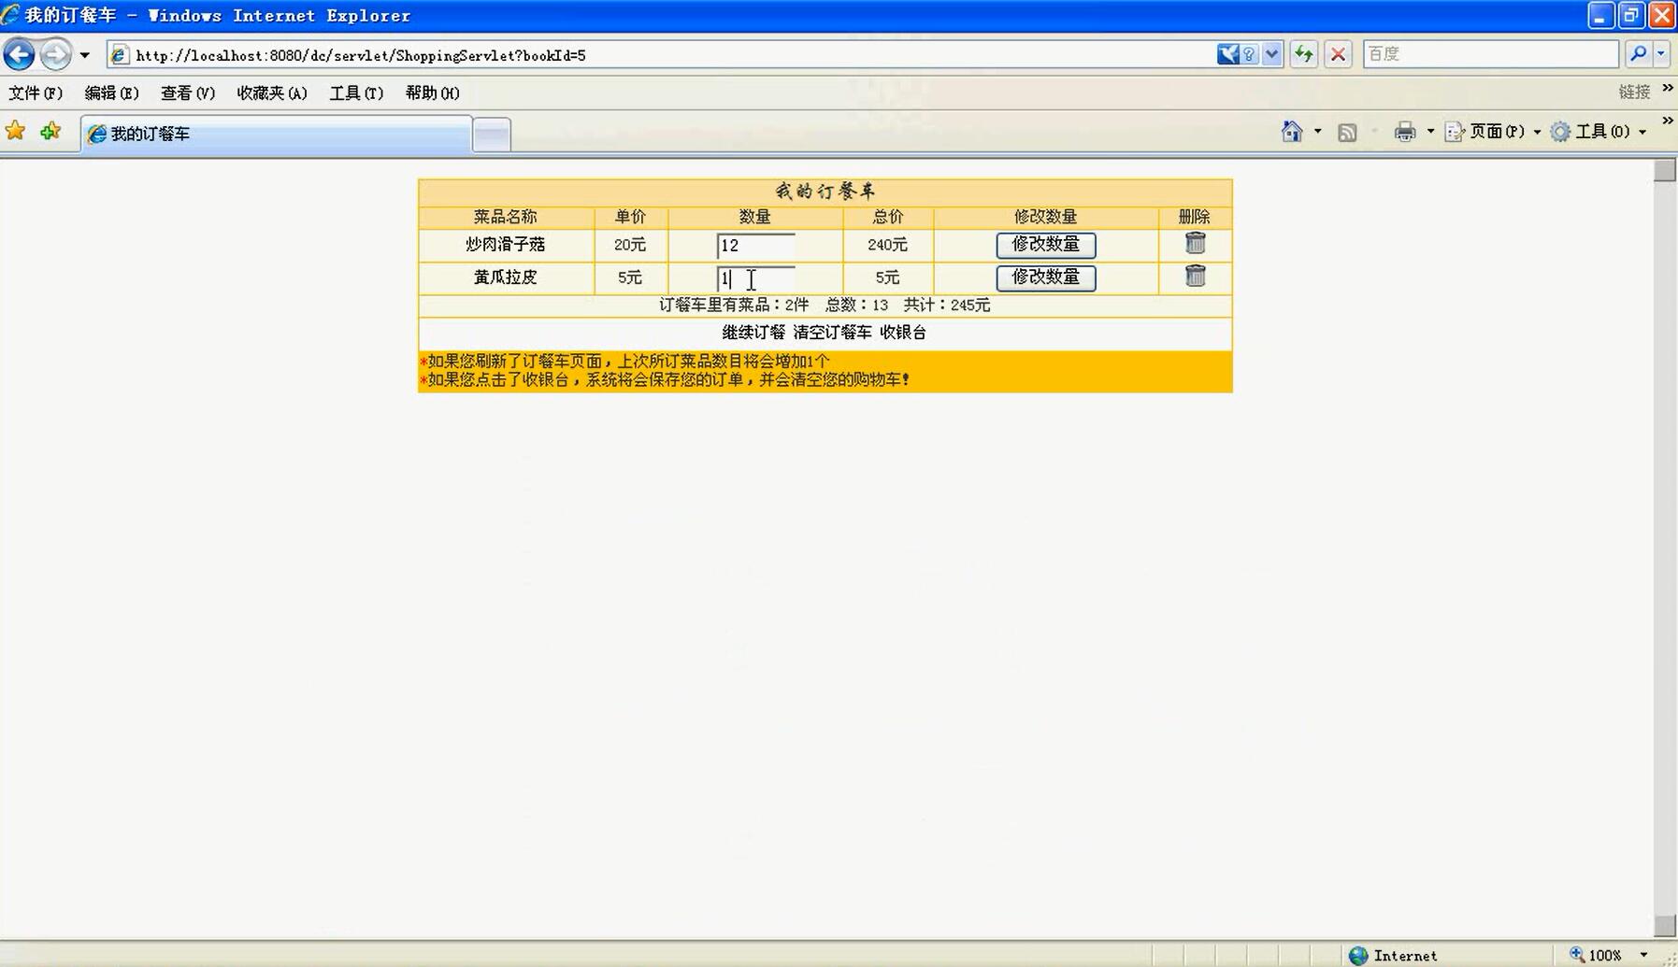Expand the 链接 links bar chevron
Viewport: 1678px width, 967px height.
coord(1668,88)
